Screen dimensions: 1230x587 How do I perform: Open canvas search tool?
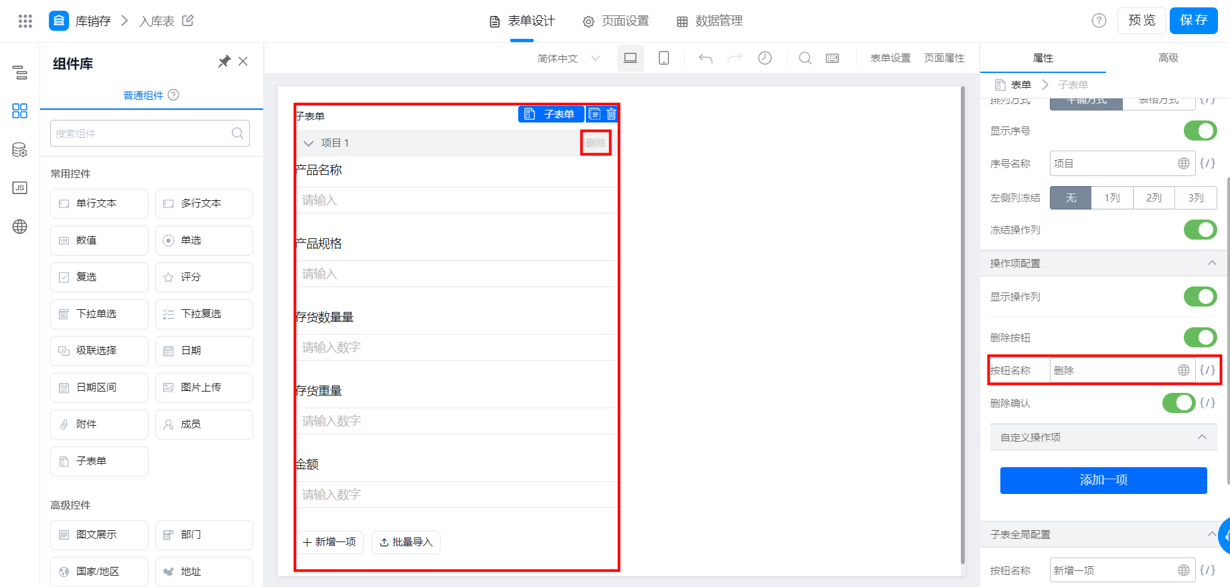(x=805, y=58)
